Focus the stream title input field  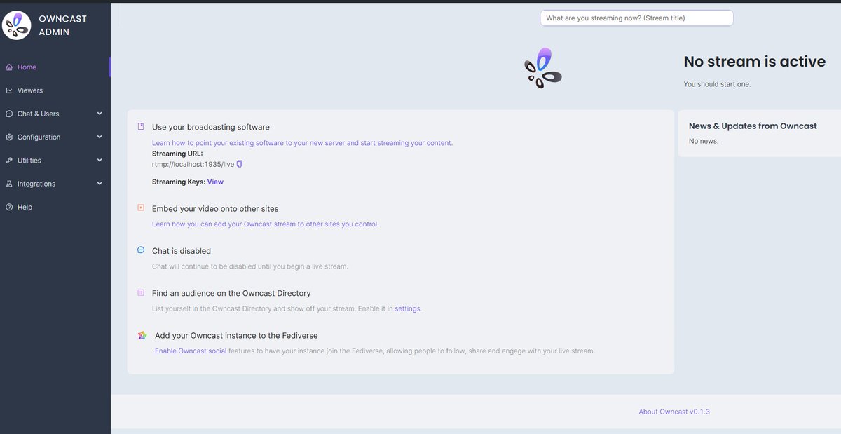click(636, 18)
